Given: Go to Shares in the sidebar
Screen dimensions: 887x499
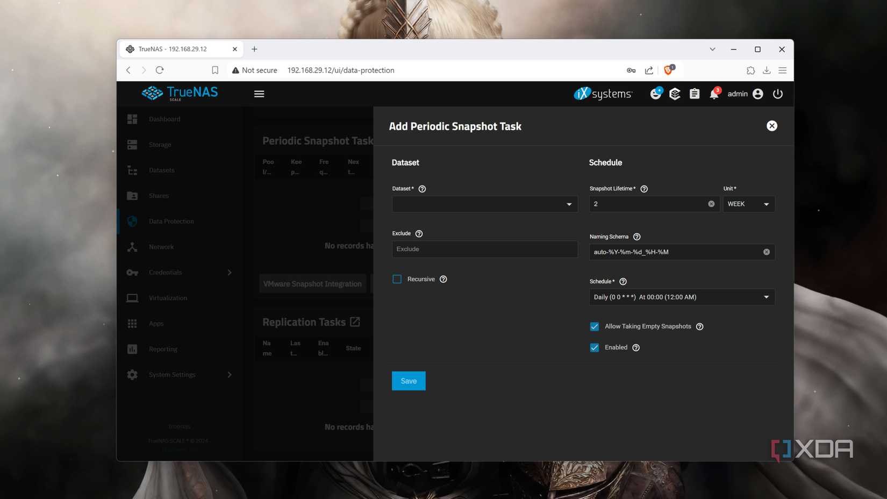Looking at the screenshot, I should click(180, 196).
